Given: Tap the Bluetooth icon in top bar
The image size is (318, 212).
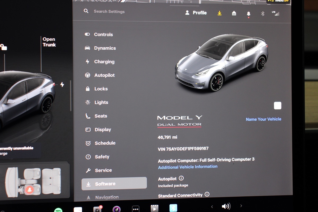Looking at the screenshot, I should [263, 14].
